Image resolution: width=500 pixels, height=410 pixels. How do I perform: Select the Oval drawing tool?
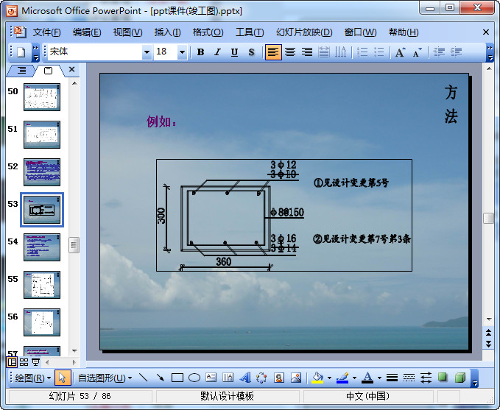coord(194,378)
